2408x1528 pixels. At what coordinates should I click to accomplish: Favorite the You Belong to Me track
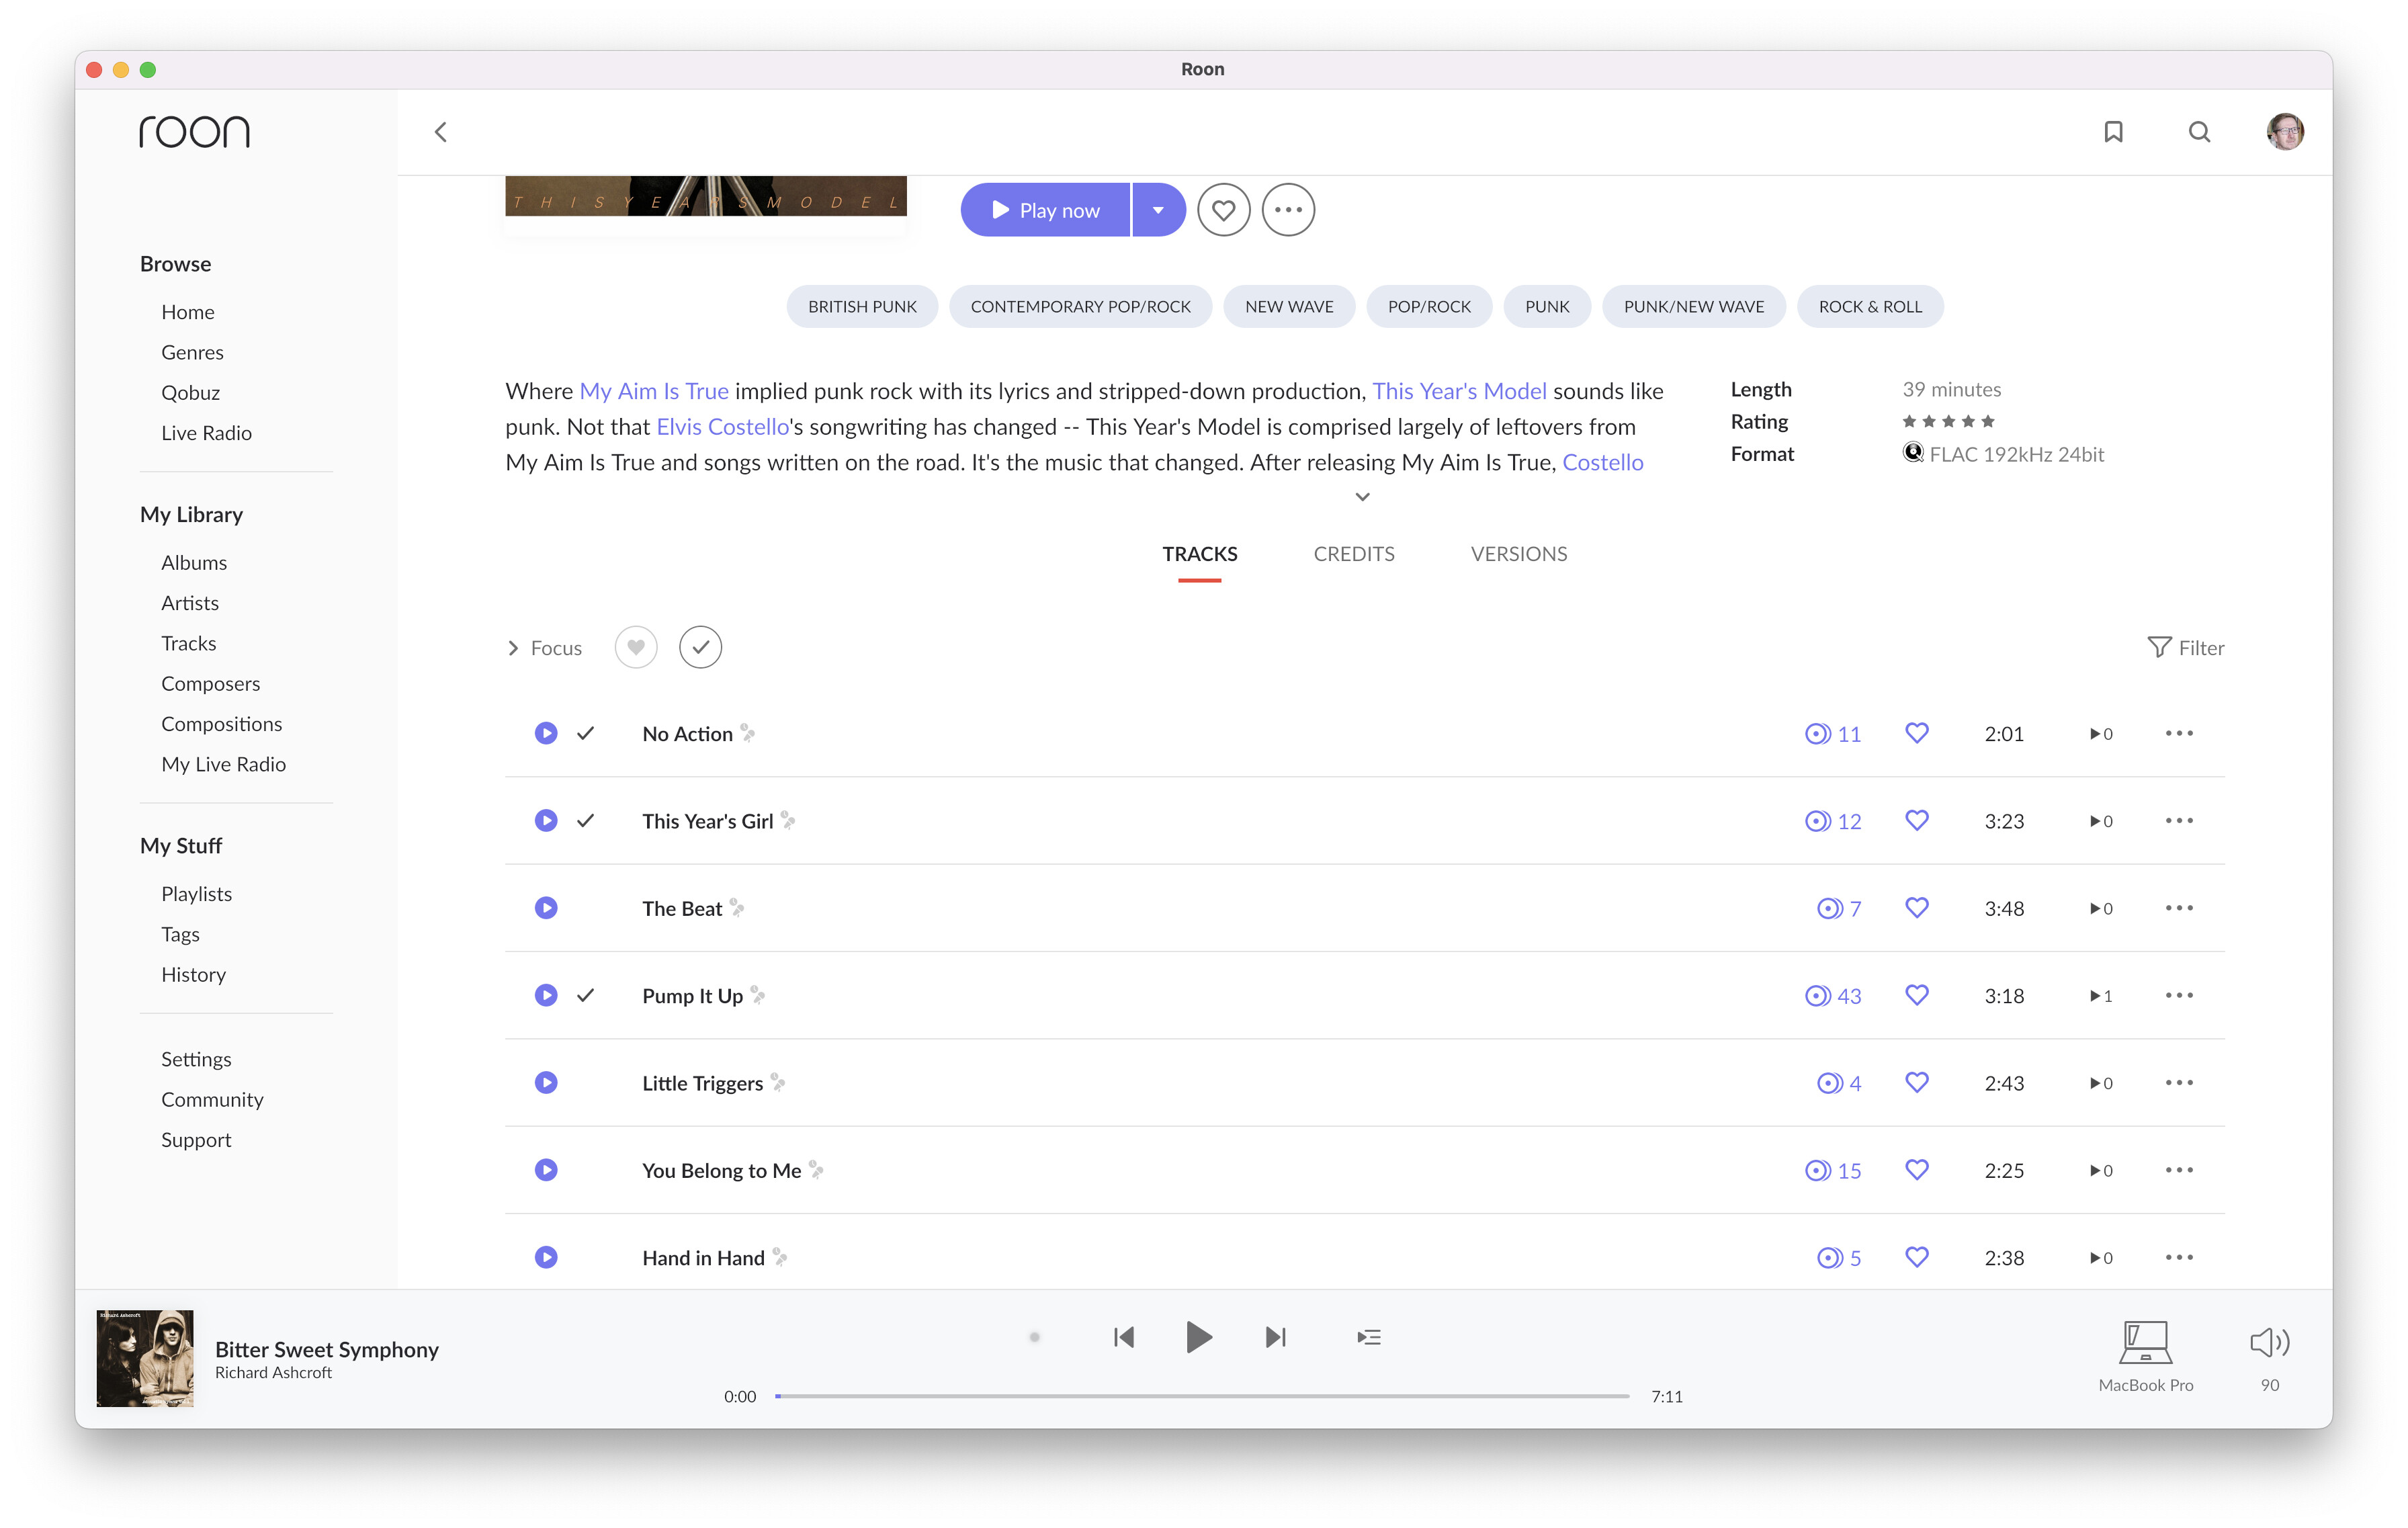[x=1917, y=1170]
